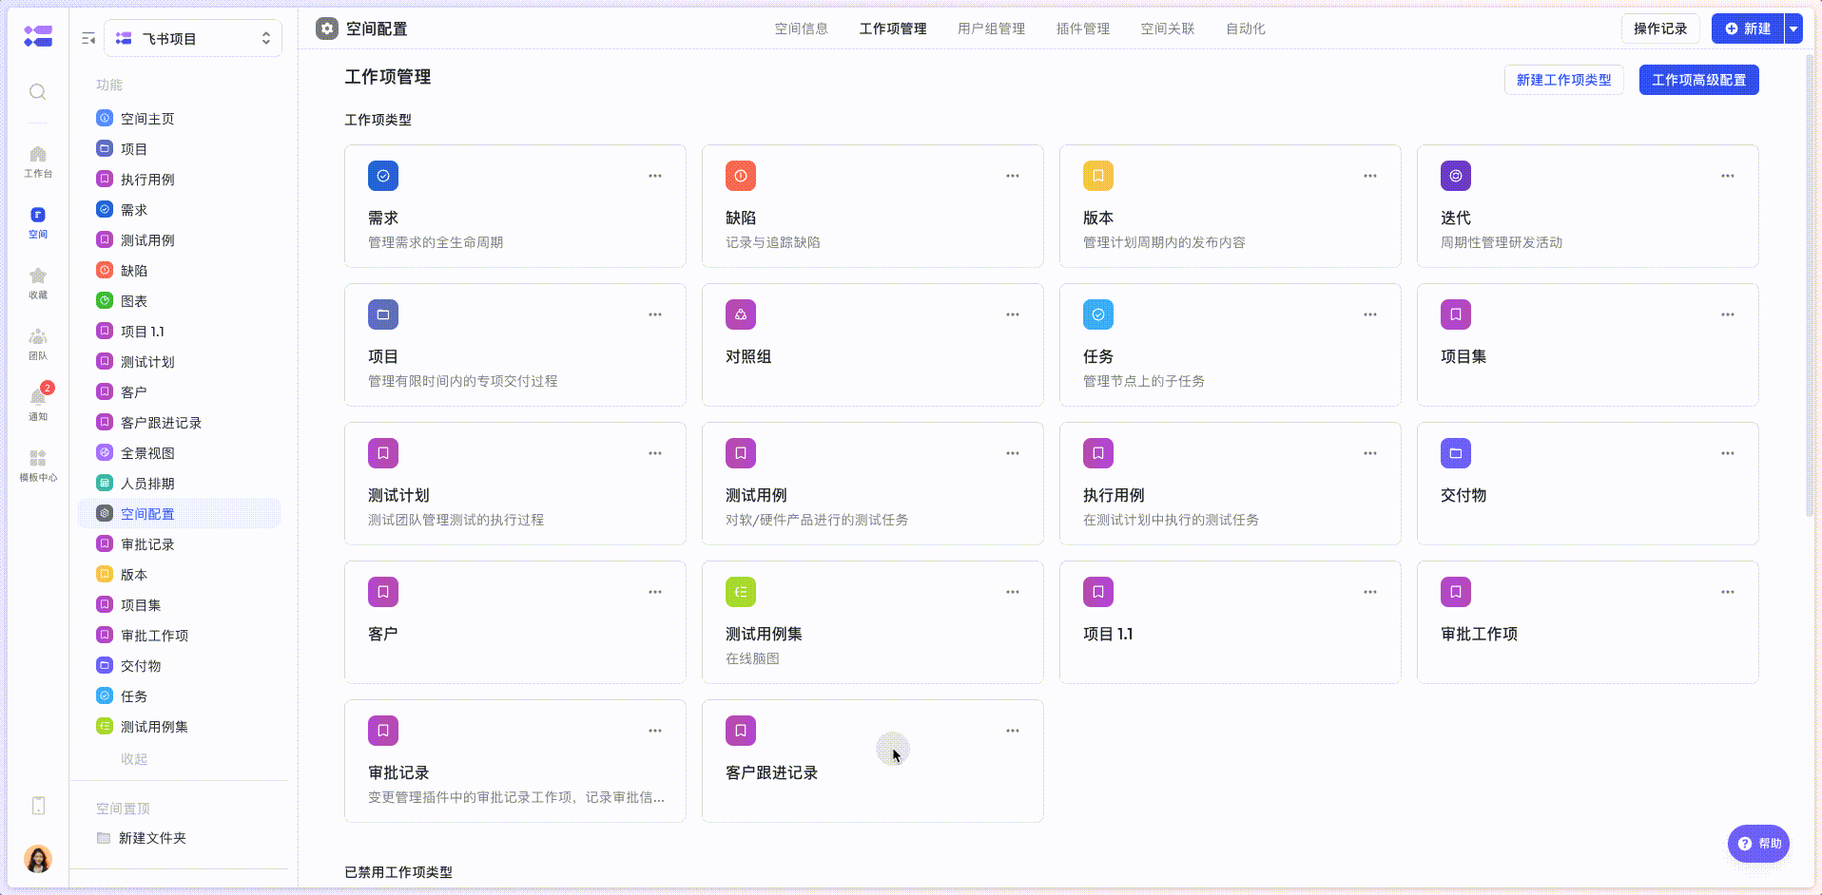Click the 版本 card icon
Image resolution: width=1822 pixels, height=895 pixels.
pyautogui.click(x=1098, y=176)
